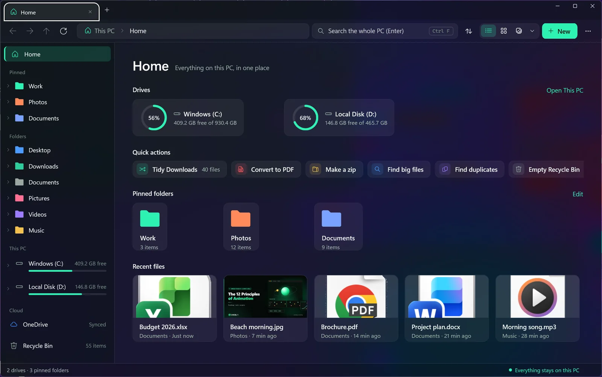Click Convert to PDF quick action
Image resolution: width=602 pixels, height=377 pixels.
point(266,169)
